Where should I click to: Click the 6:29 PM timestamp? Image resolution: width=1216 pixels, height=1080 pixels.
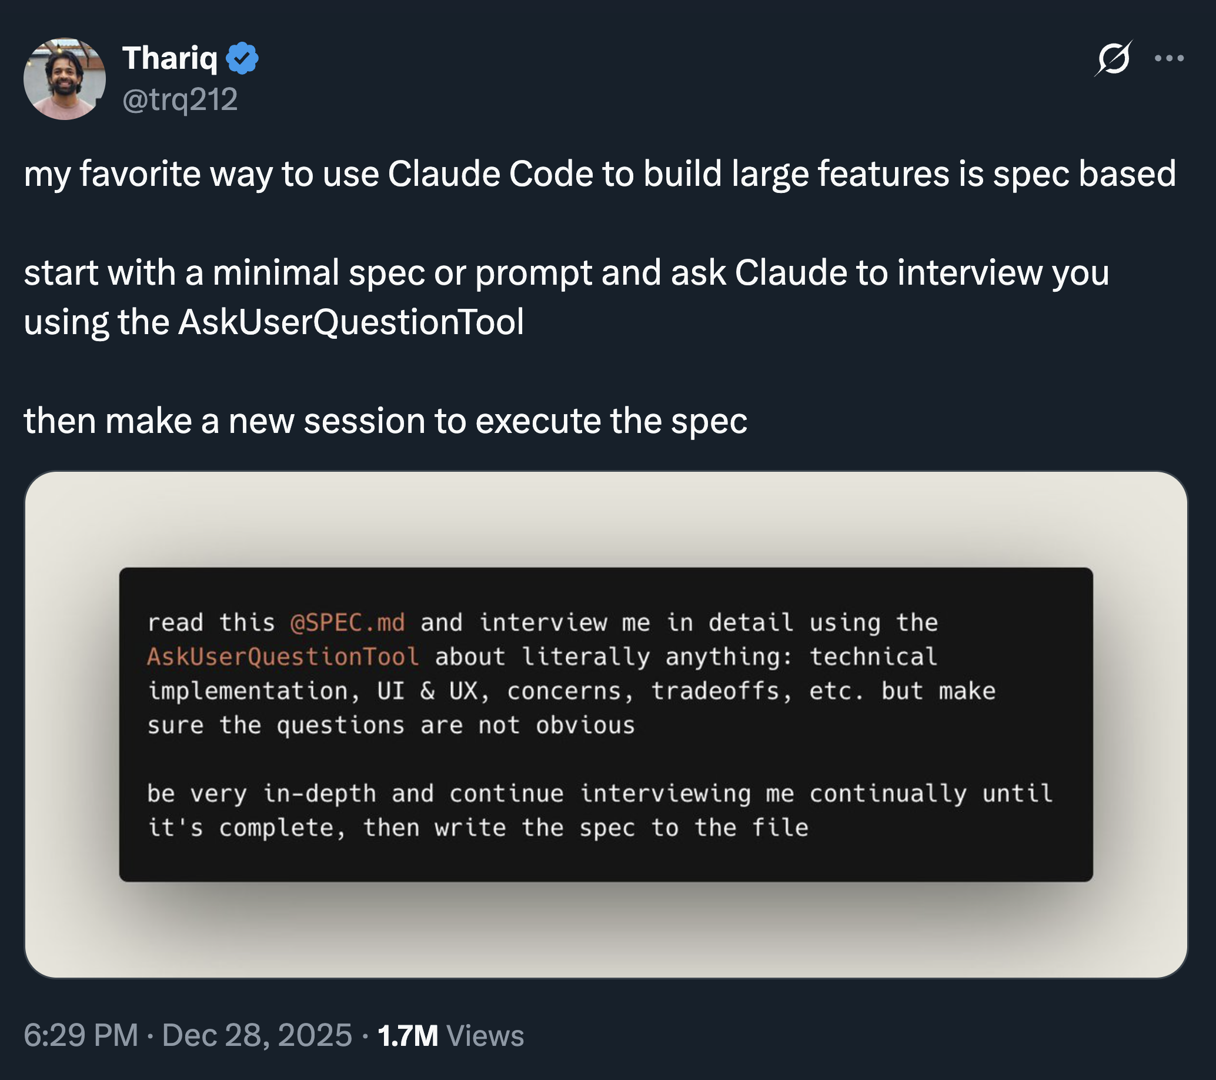[x=81, y=1035]
